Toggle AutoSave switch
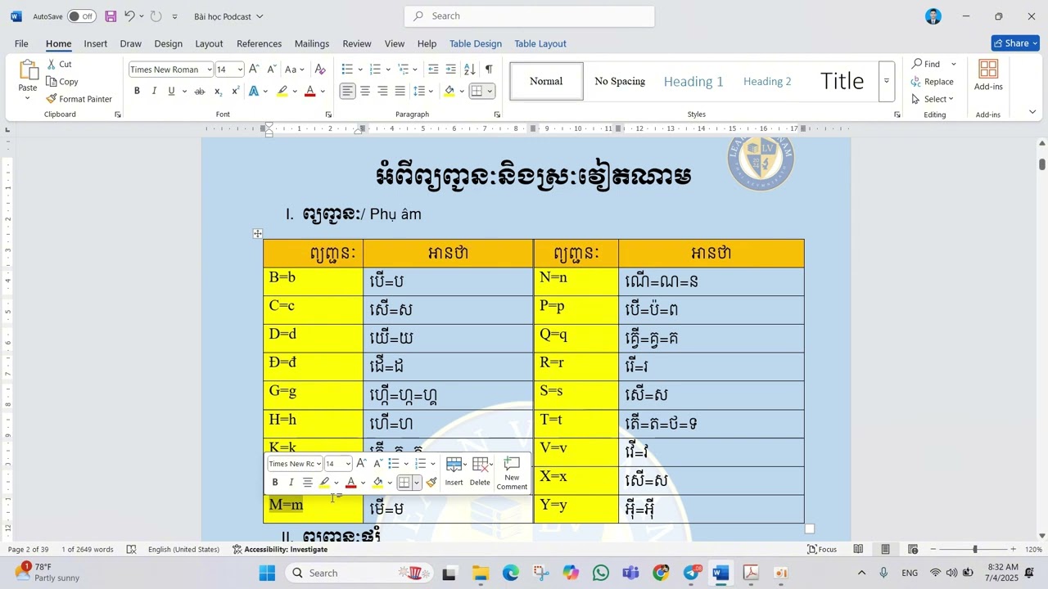 [81, 16]
